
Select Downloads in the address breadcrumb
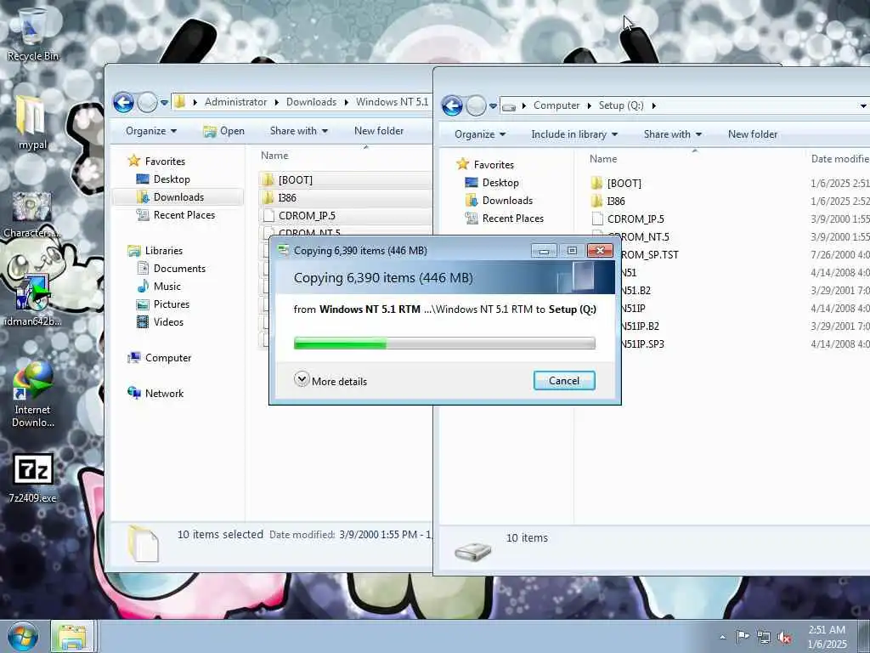(x=311, y=102)
